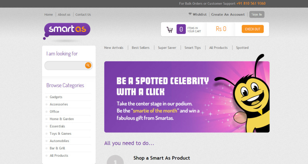Open the New Arrivals menu tab

point(114,48)
